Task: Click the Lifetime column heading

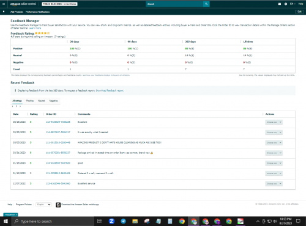Action: pyautogui.click(x=248, y=42)
